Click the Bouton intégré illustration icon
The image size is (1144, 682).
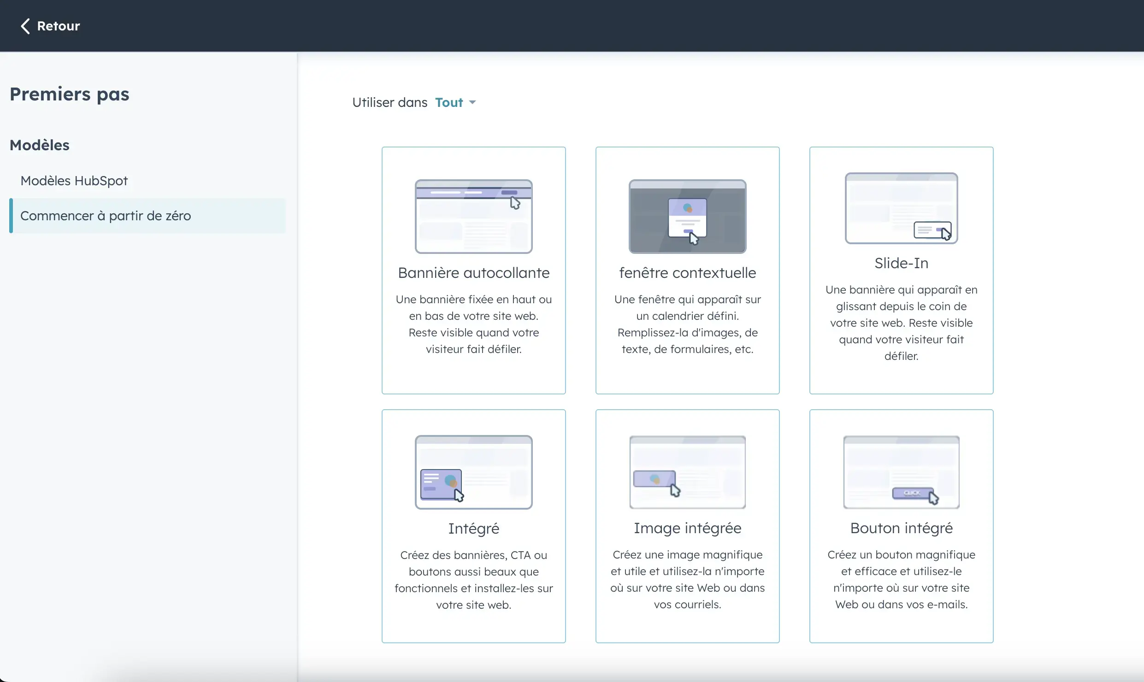tap(901, 472)
